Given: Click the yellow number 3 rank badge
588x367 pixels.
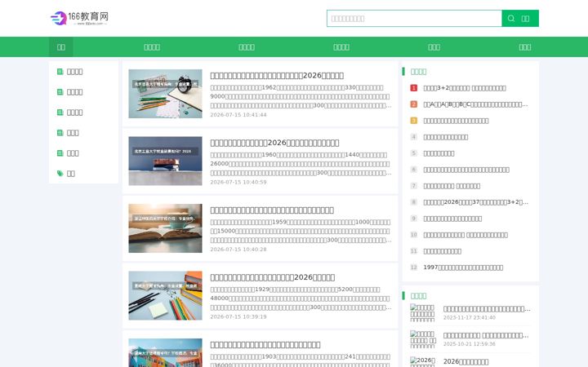Looking at the screenshot, I should [413, 121].
